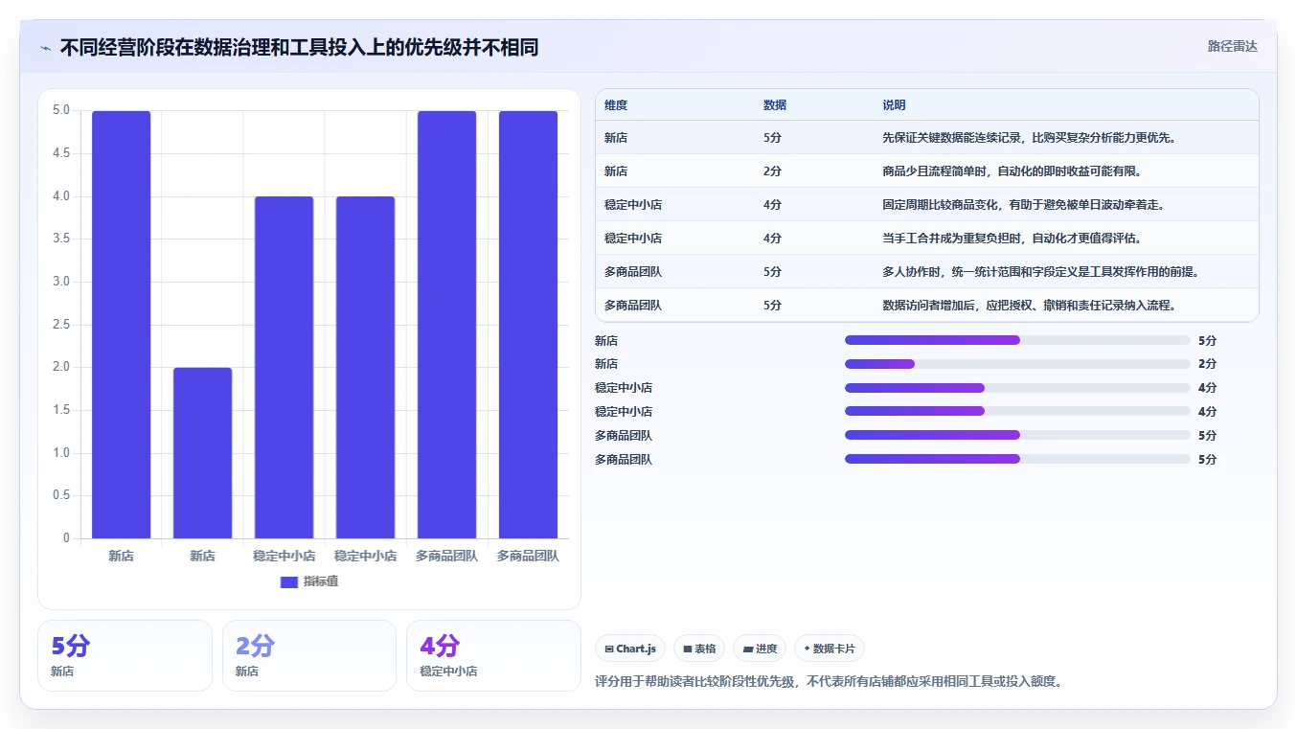
Task: Select the row 固定周期比较商品变化
Action: tap(926, 205)
